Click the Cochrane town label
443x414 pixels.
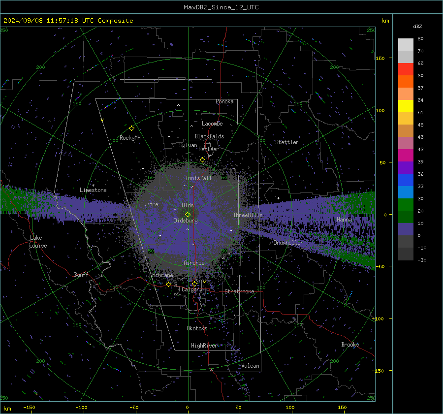161,275
